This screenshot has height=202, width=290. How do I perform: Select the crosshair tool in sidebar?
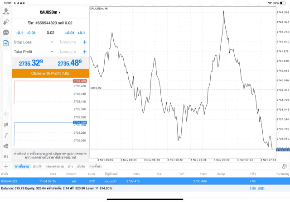pos(6,114)
